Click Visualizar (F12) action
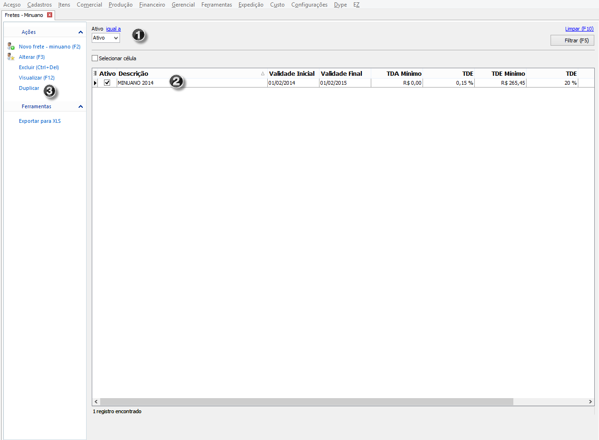 coord(37,78)
